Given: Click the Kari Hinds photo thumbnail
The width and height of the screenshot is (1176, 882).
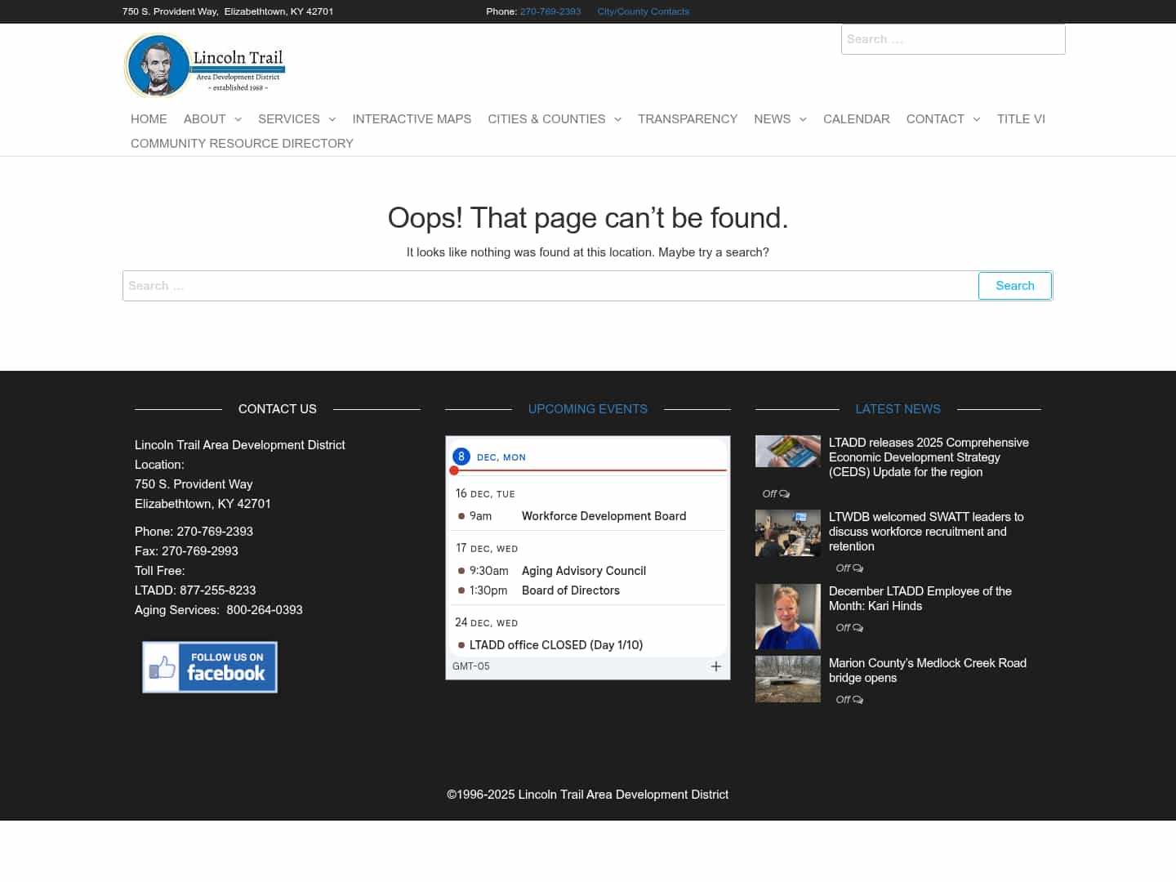Looking at the screenshot, I should tap(787, 617).
